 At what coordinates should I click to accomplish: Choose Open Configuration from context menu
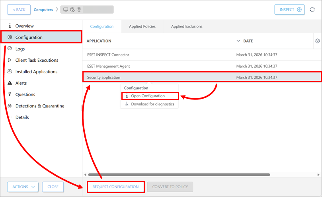148,96
